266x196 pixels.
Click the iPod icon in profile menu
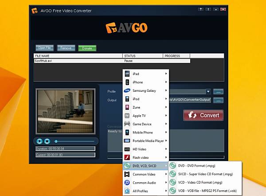coord(127,99)
